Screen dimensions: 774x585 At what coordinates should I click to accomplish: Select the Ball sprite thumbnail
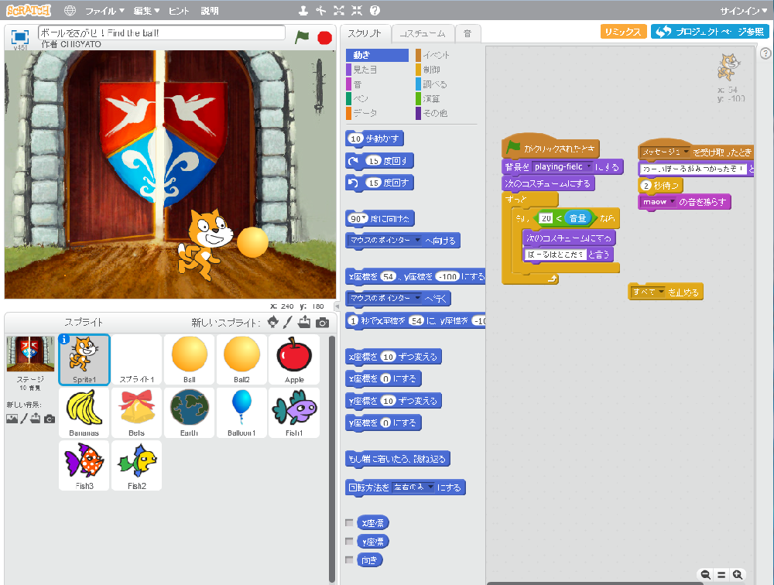coord(189,359)
